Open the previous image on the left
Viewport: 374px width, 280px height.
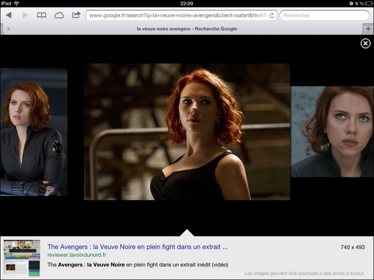[x=34, y=132]
